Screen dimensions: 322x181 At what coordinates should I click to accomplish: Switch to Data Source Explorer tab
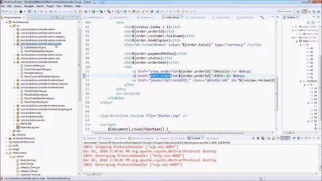click(x=141, y=138)
